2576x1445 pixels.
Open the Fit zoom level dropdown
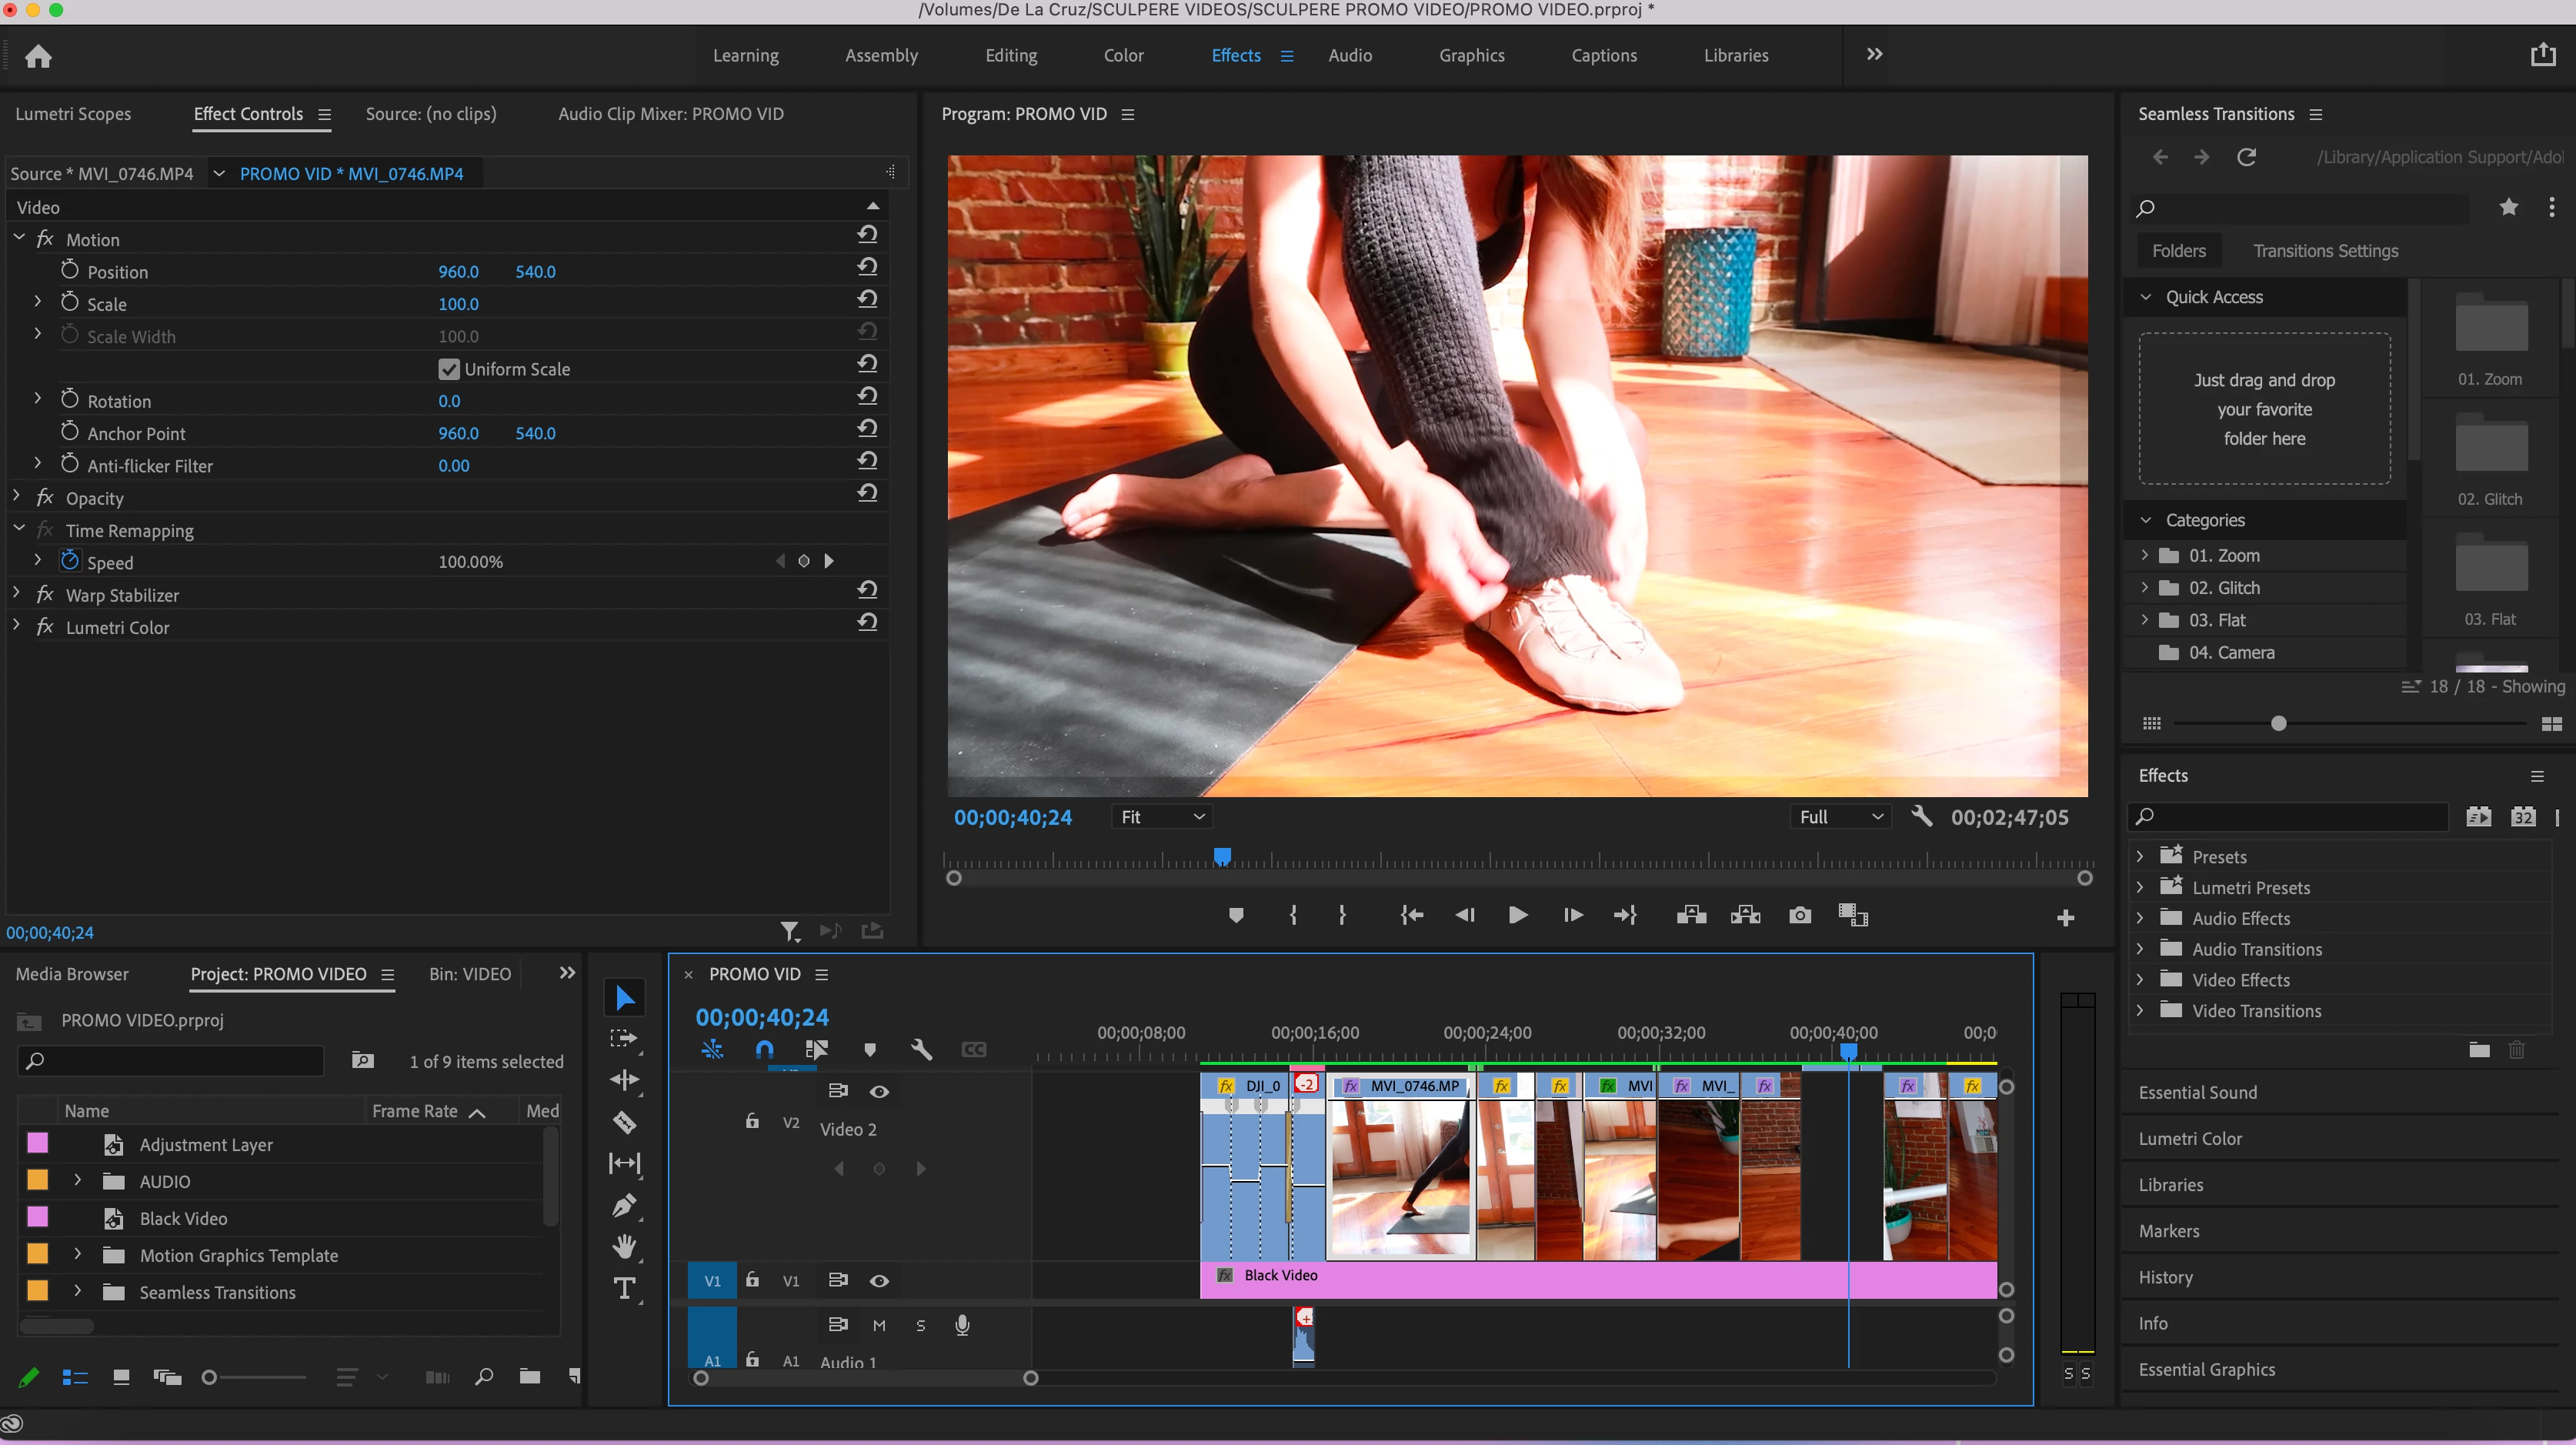click(x=1161, y=817)
